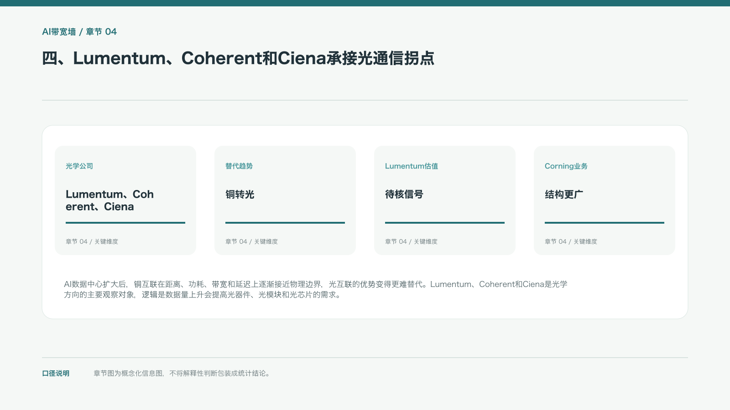
Task: Select the slide title "四、Lumentum、Coherent和Ciena承接光通信拐点"
Action: [x=238, y=58]
